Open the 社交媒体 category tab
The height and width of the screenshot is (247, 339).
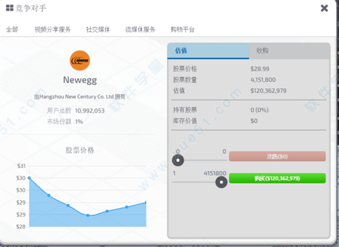98,29
